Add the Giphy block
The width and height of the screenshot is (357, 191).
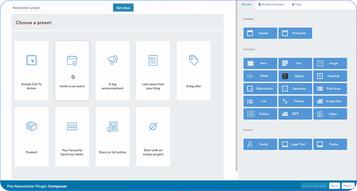[x=295, y=76]
